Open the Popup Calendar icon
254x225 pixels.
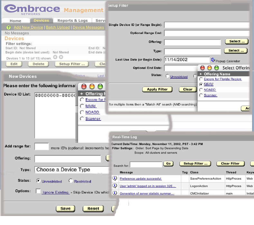(x=213, y=60)
